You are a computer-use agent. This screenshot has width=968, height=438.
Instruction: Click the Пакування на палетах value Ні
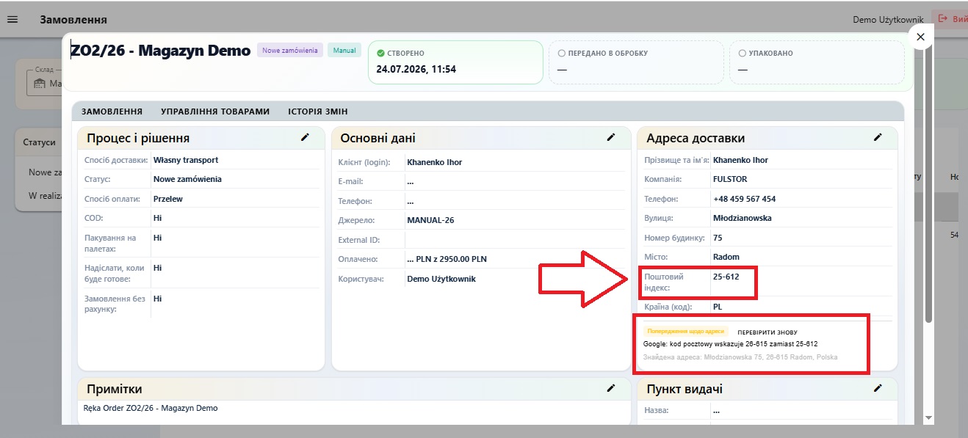point(157,238)
